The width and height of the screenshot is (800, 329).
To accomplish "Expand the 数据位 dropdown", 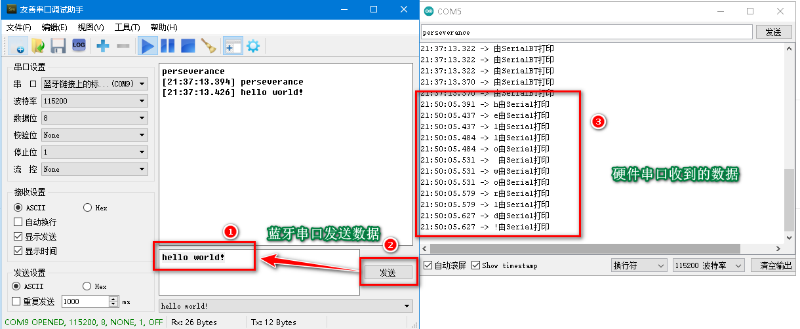I will point(94,118).
